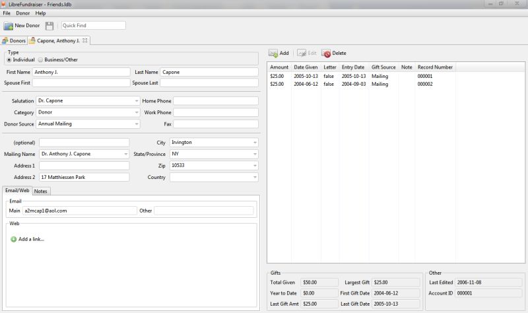Screen dimensions: 528x313
Task: Click the Main email field
Action: [79, 211]
